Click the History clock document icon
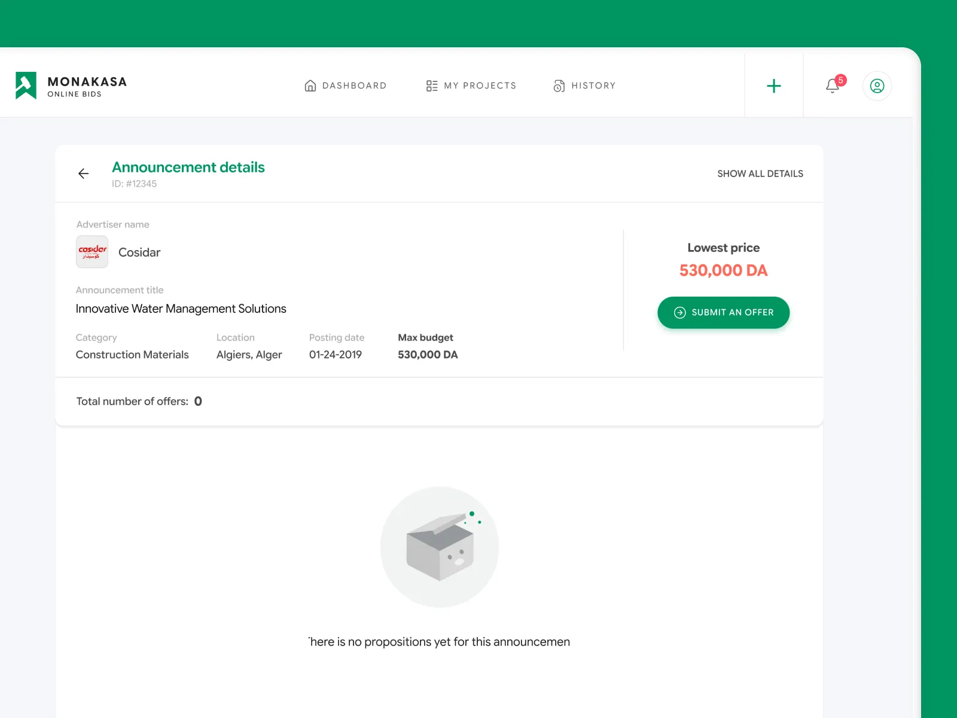957x718 pixels. (x=559, y=86)
